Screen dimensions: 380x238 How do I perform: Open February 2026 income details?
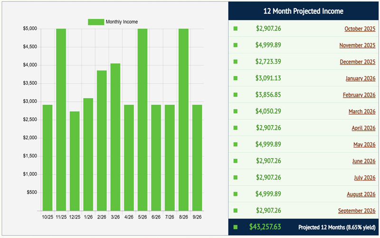pos(359,95)
